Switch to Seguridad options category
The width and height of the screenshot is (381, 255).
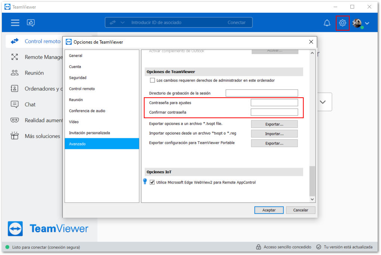(x=78, y=78)
